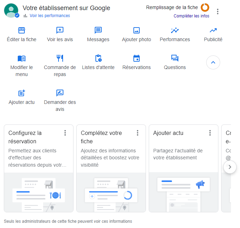Open the Commande de repas cutlery icon
This screenshot has height=228, width=240.
click(x=60, y=58)
